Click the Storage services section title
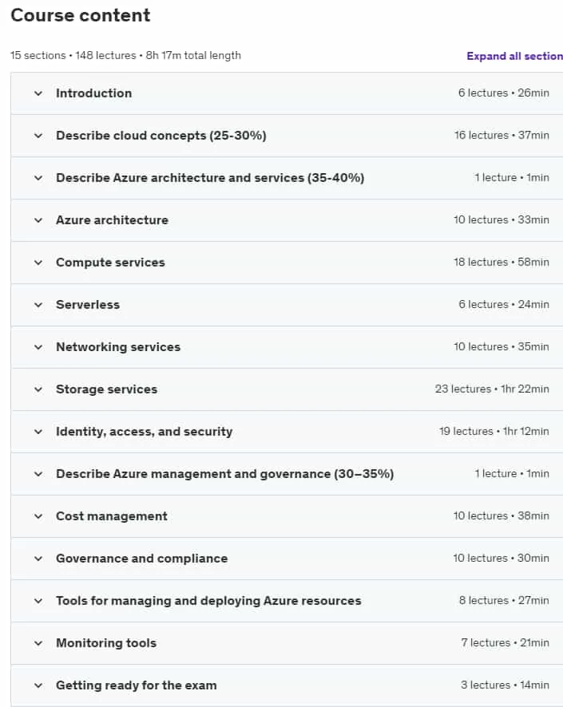The width and height of the screenshot is (563, 707). 106,389
